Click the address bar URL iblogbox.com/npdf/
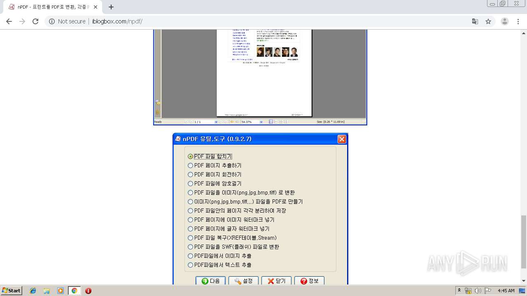527x296 pixels. pyautogui.click(x=117, y=21)
